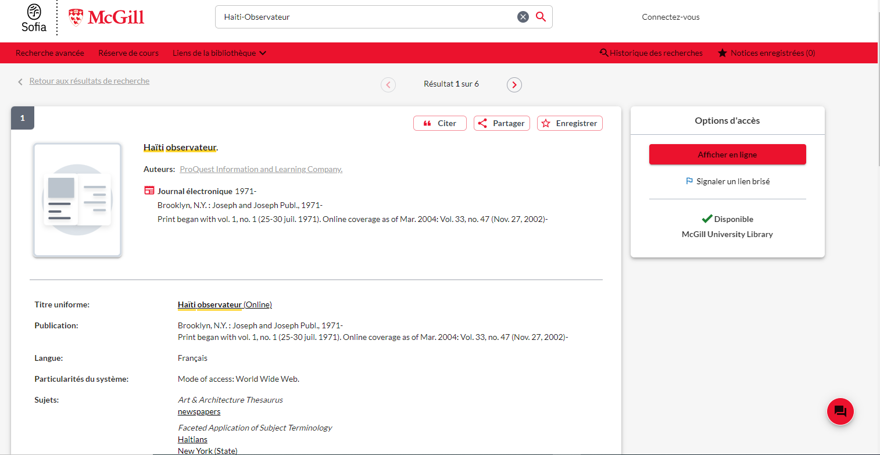Open Recherche avancée
Image resolution: width=880 pixels, height=455 pixels.
[50, 53]
